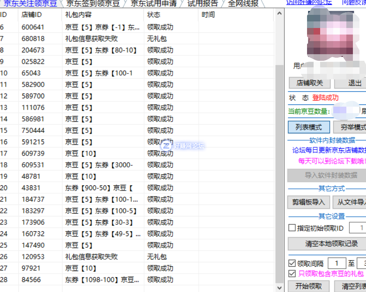Click the list scrollbar up arrow
This screenshot has width=366, height=292.
click(280, 14)
